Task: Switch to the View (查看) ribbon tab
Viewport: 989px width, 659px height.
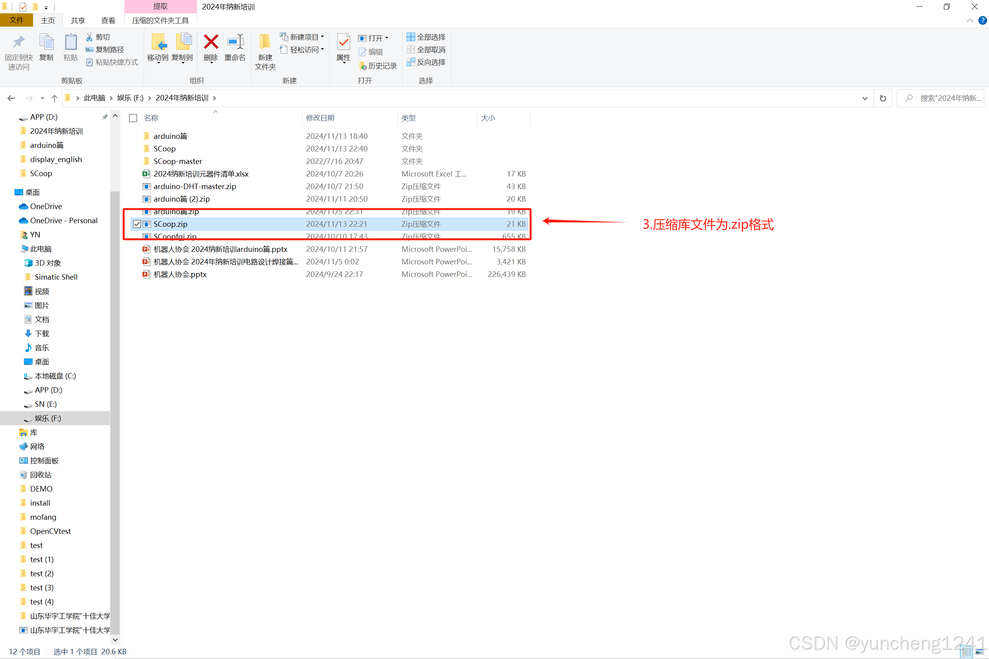Action: [108, 20]
